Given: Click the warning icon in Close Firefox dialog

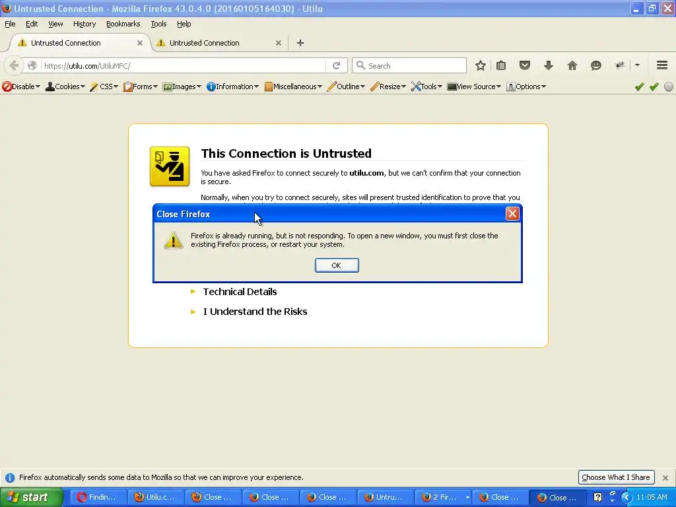Looking at the screenshot, I should (x=174, y=240).
